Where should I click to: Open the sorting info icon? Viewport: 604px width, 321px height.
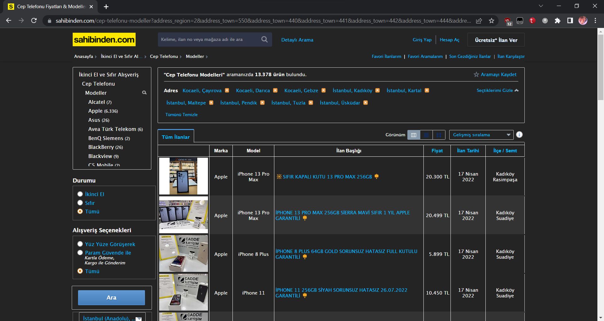(x=519, y=134)
